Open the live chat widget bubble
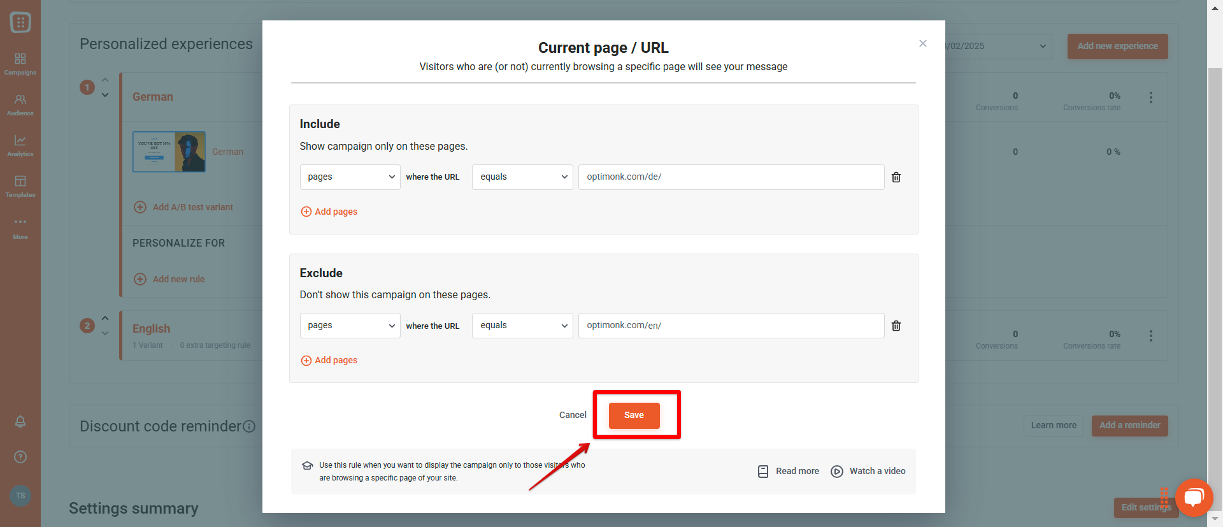The image size is (1223, 527). (1194, 498)
